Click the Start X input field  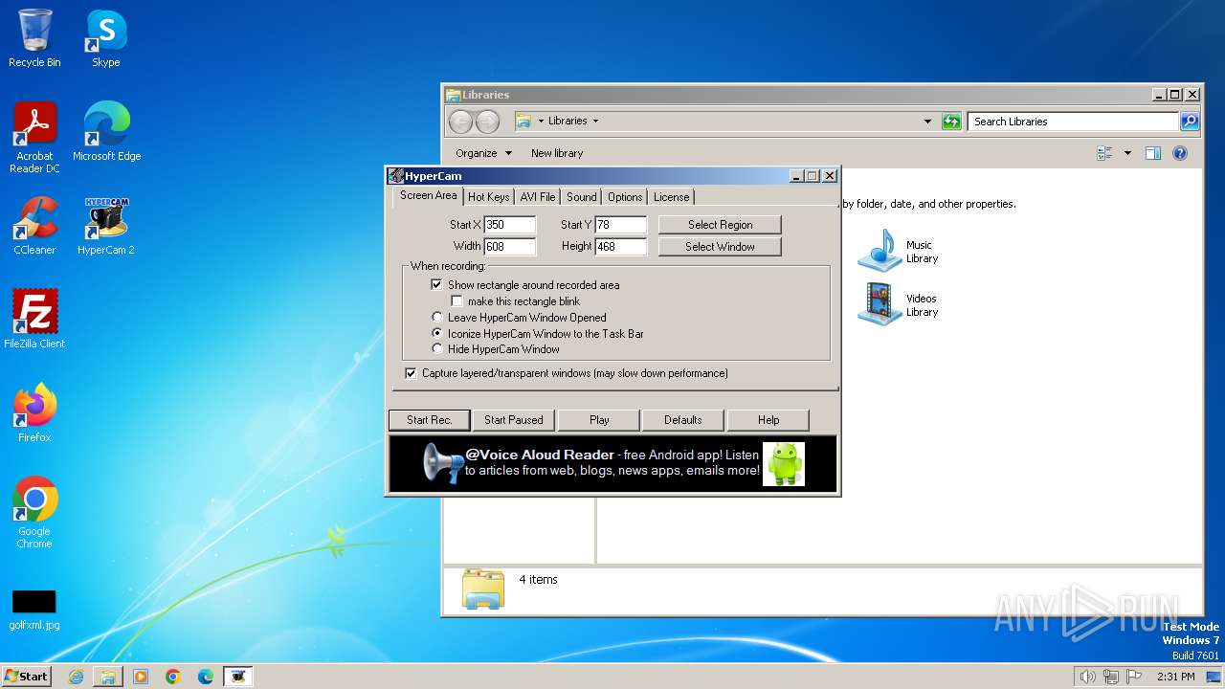click(x=509, y=225)
